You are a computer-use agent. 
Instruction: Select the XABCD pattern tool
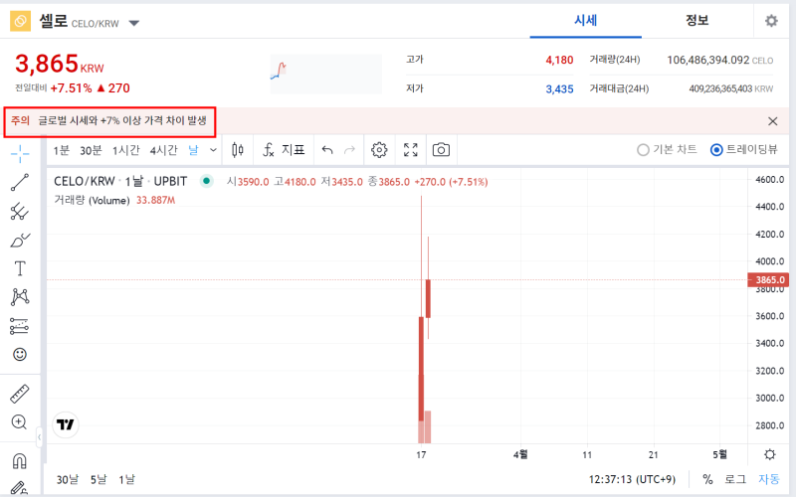[20, 296]
